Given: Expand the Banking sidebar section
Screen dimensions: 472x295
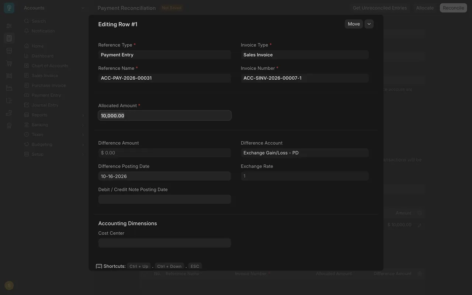Looking at the screenshot, I should (x=55, y=125).
